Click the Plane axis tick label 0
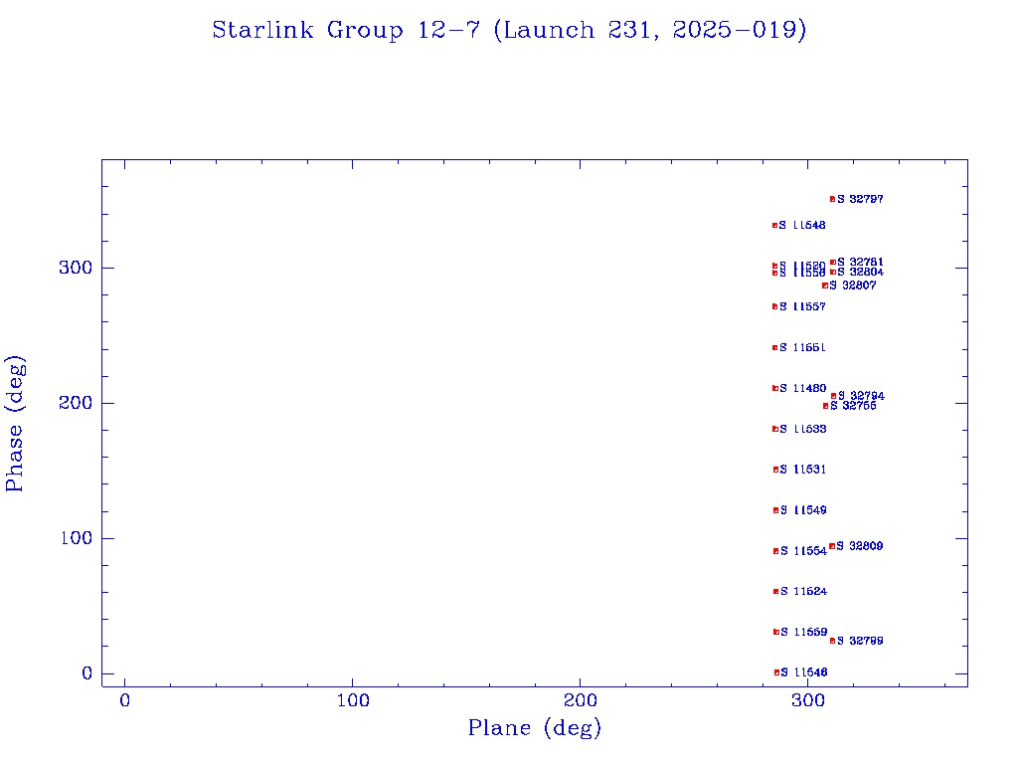Screen dimensions: 1018x764 click(124, 700)
